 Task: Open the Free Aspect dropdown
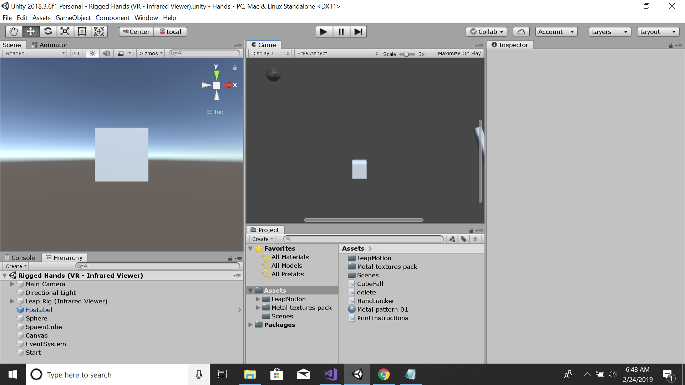pyautogui.click(x=337, y=53)
